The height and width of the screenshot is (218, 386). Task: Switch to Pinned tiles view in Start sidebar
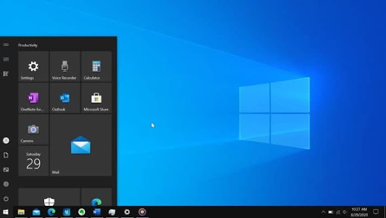(x=6, y=59)
